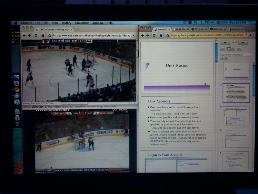This screenshot has height=194, width=258.
Task: Open Google Chrome from the Dock
Action: (17, 90)
